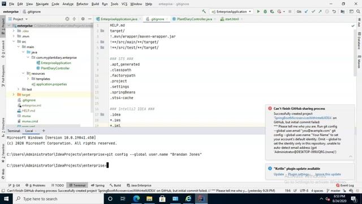
Task: Change UTF-8 file encoding setting
Action: coord(304,191)
